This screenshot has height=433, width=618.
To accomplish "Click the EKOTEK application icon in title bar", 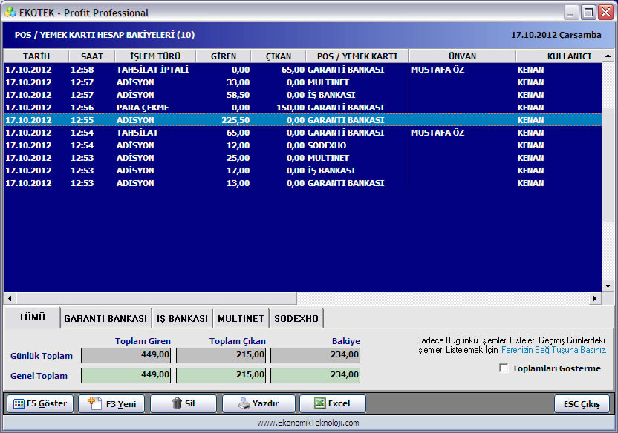I will click(10, 12).
